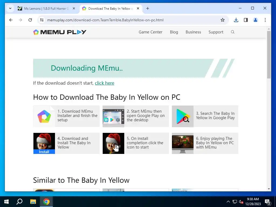
Task: Click the 'click here' download link
Action: pos(105,83)
